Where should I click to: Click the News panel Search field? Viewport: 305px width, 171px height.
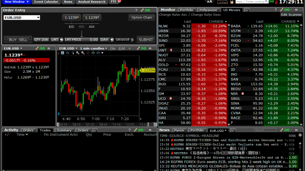(265, 130)
